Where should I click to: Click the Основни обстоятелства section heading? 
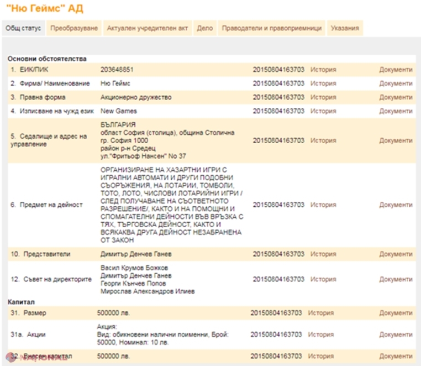coord(48,59)
